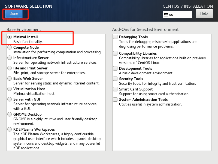218x164 pixels.
Task: Choose the Compute Node environment
Action: pos(10,47)
